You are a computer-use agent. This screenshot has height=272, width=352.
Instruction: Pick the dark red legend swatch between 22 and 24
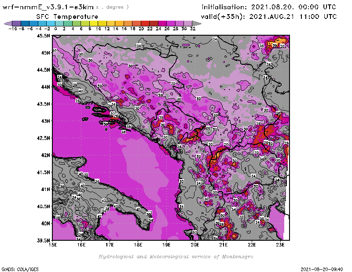tap(154, 23)
